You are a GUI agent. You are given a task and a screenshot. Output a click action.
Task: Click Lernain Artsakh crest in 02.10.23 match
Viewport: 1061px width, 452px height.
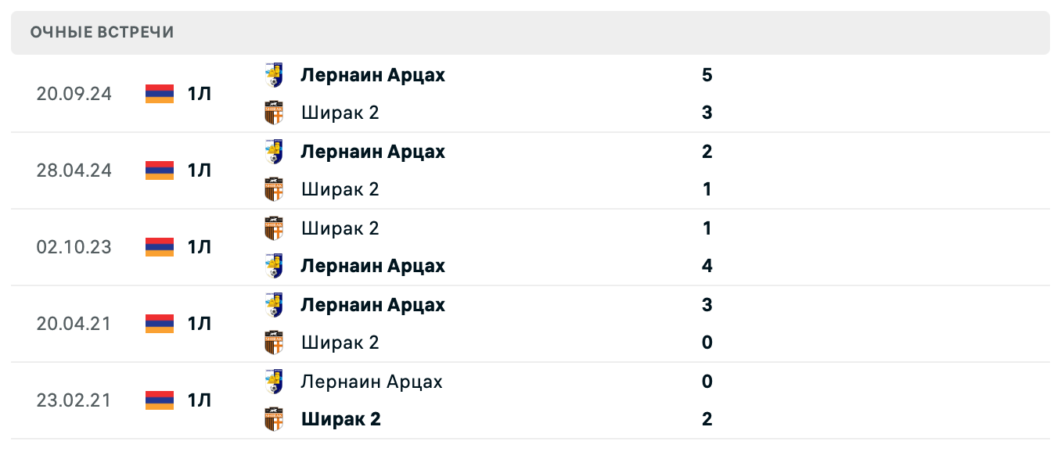(274, 266)
